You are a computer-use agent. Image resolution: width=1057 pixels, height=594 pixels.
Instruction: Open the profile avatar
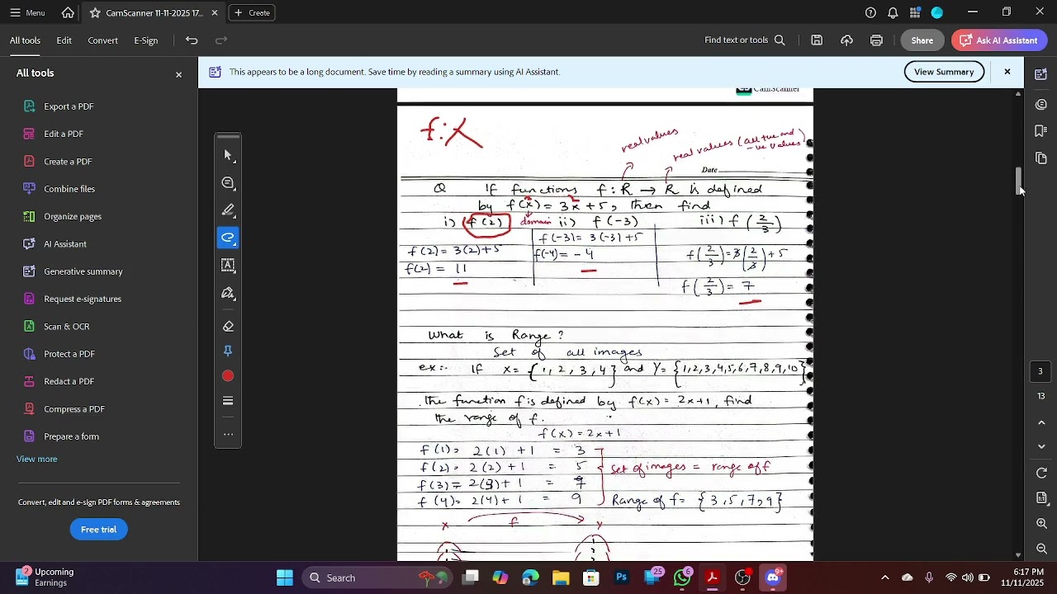[937, 12]
